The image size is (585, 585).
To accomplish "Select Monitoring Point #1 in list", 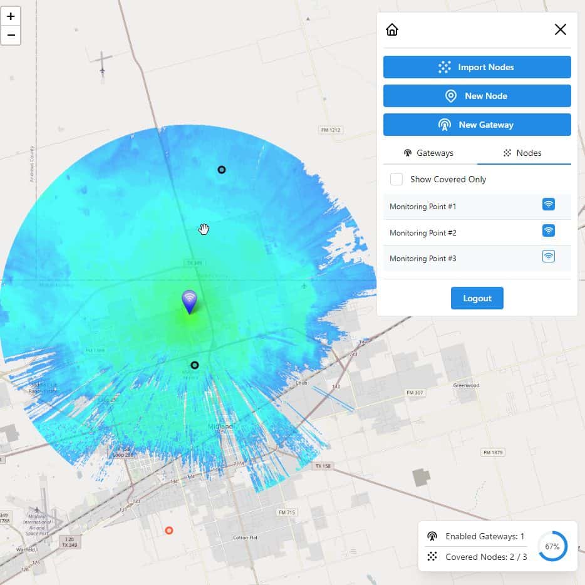I will [x=423, y=207].
